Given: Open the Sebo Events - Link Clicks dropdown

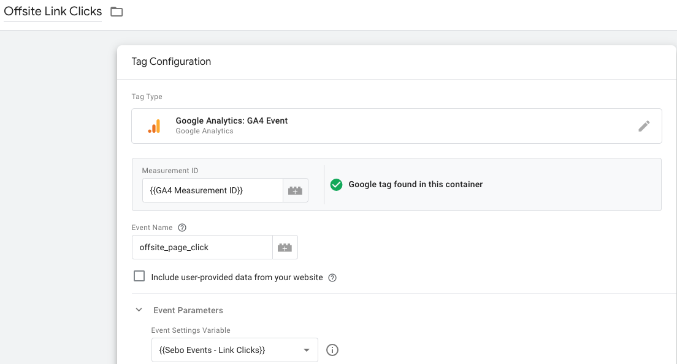Looking at the screenshot, I should (234, 350).
